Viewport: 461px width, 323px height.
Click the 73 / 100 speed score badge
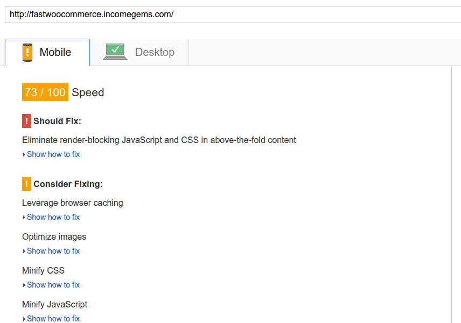pos(45,92)
